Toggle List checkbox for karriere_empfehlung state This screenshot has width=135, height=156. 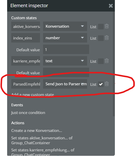click(101, 61)
